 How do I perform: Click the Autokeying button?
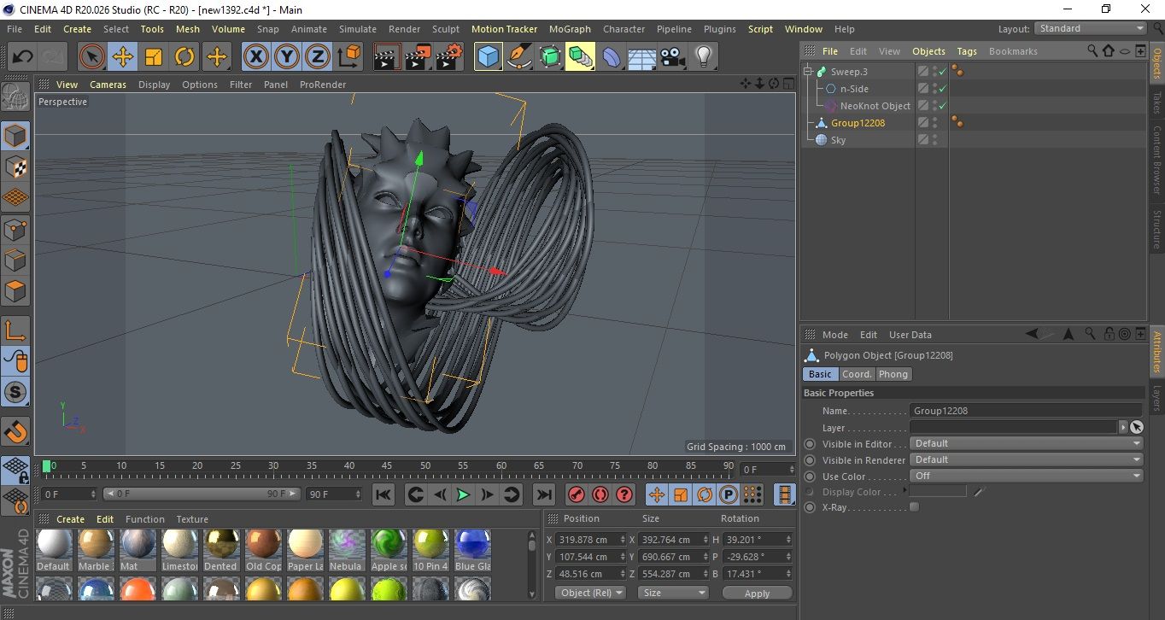tap(600, 494)
